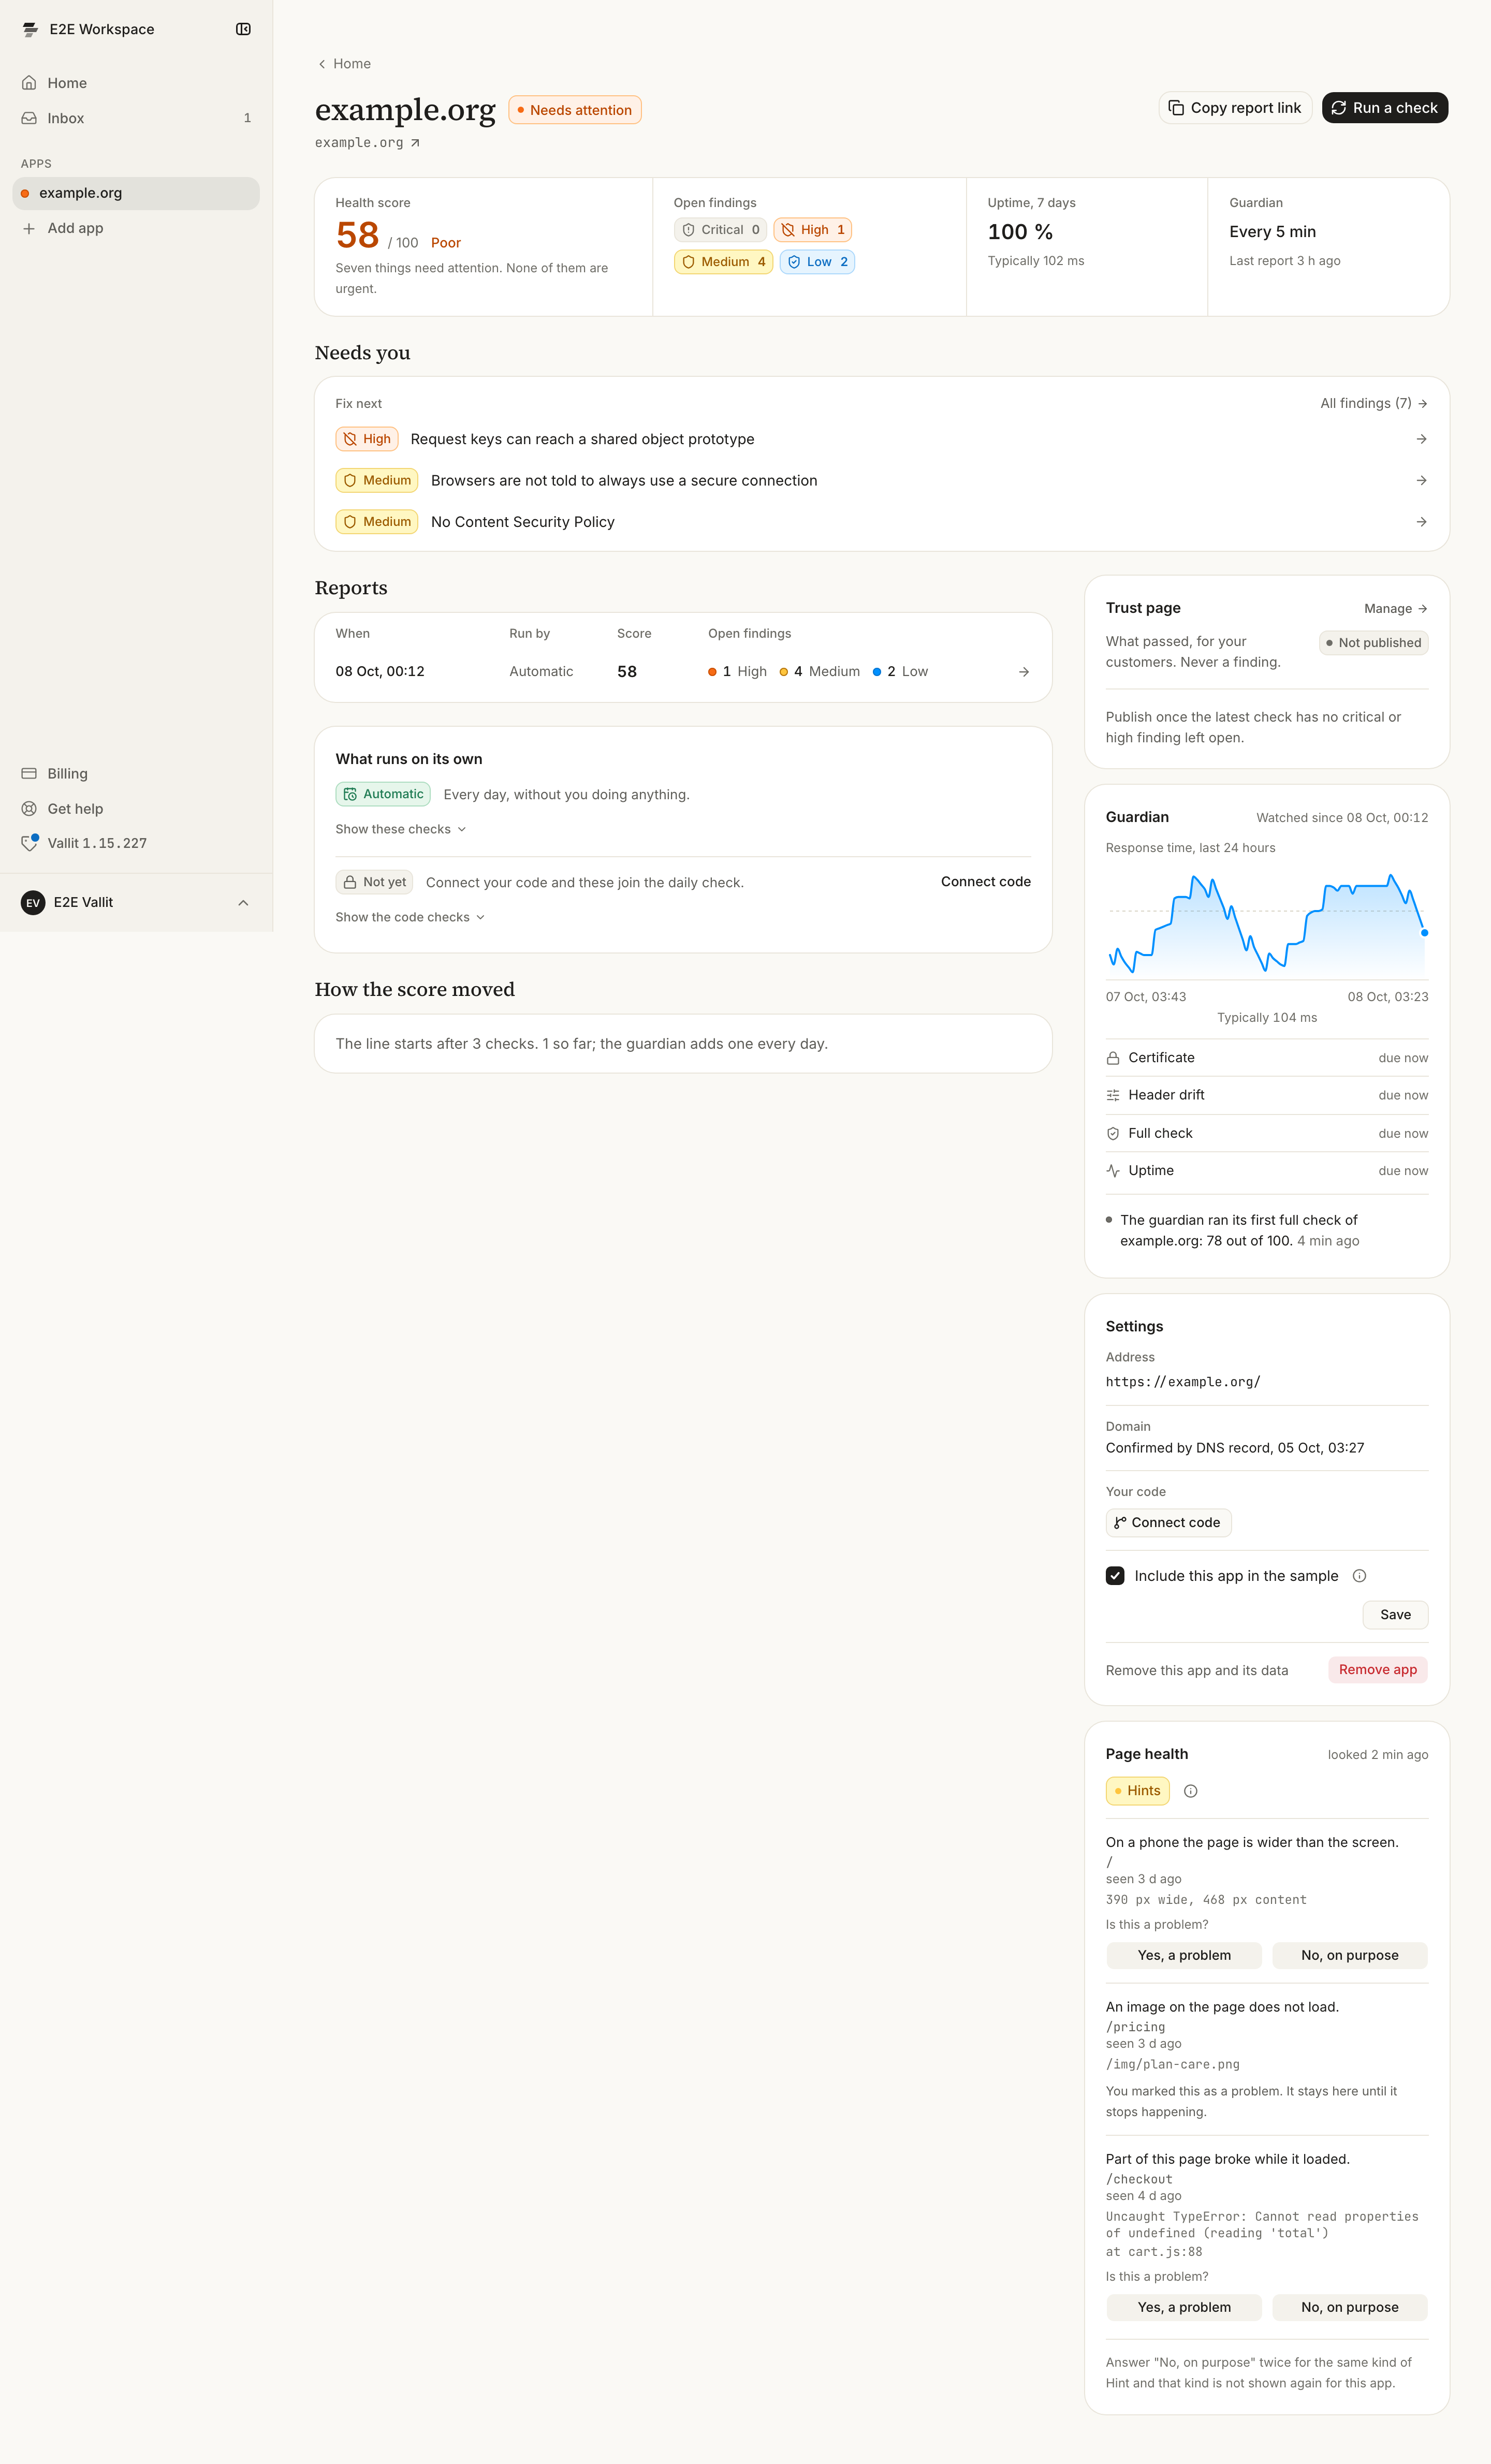
Task: Click the Inbox icon in sidebar
Action: point(29,118)
